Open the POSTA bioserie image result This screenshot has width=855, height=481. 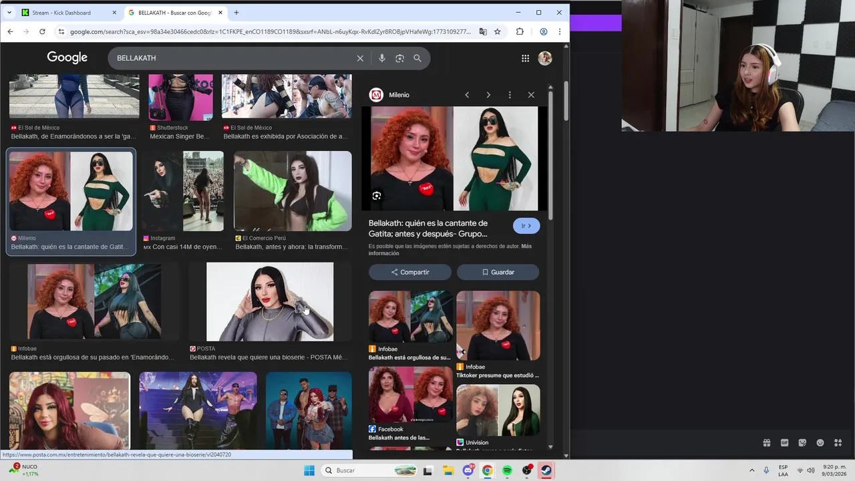coord(270,301)
